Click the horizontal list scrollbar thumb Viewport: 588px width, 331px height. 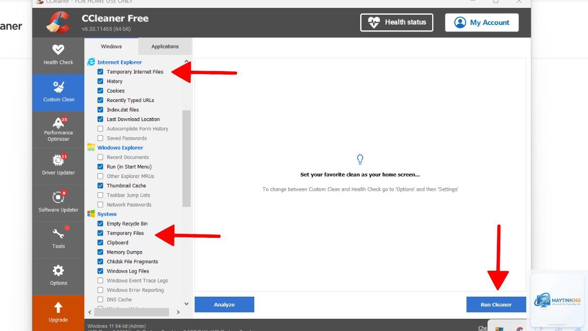[x=131, y=312]
